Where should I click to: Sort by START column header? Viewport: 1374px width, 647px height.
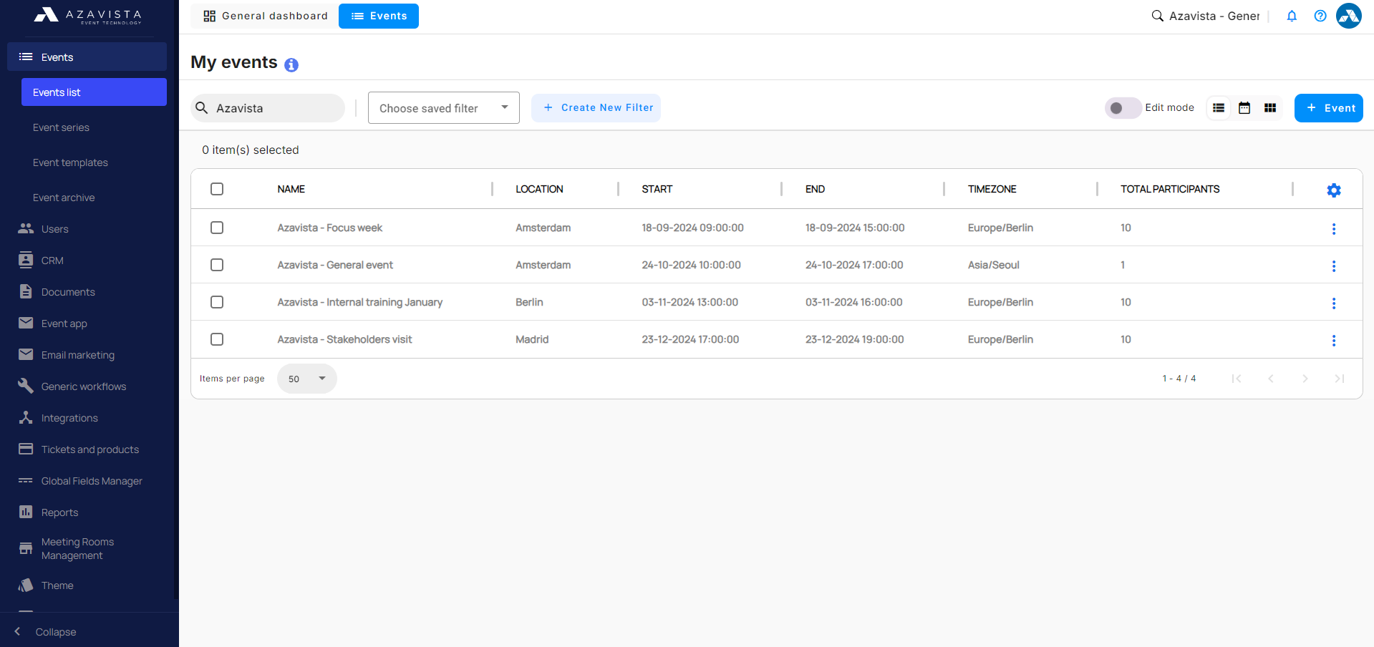[x=657, y=189]
